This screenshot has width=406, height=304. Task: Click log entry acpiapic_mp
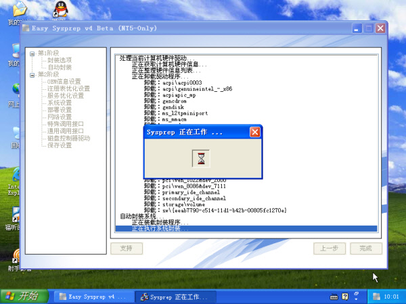(x=170, y=95)
